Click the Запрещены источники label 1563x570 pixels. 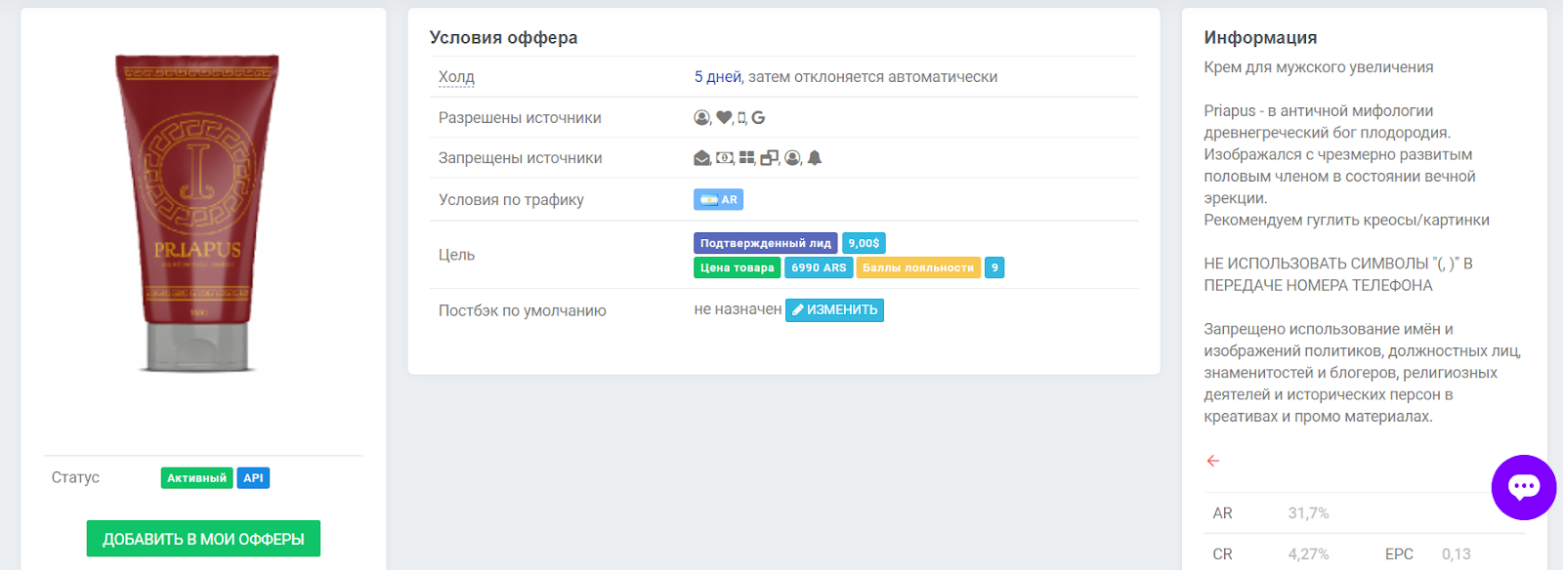click(520, 158)
